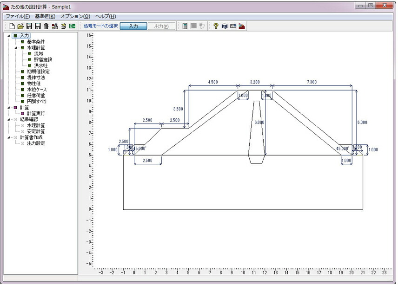Click the 3D box product icon
This screenshot has height=285, width=398.
click(225, 26)
